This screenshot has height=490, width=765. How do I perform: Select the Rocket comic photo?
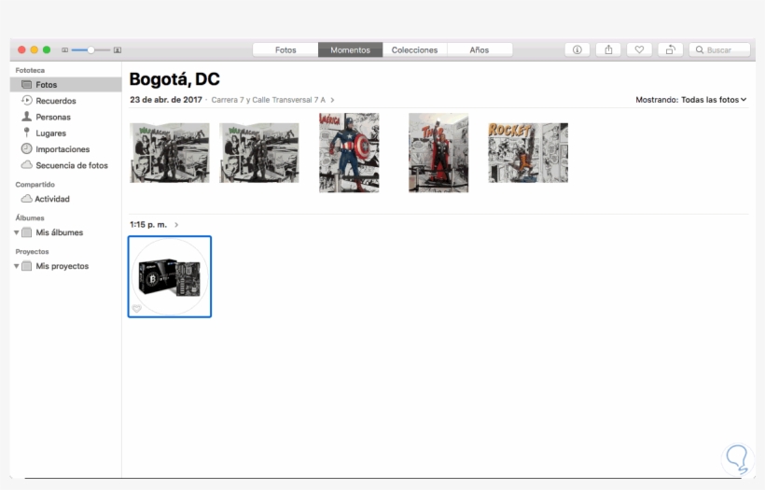(x=528, y=153)
